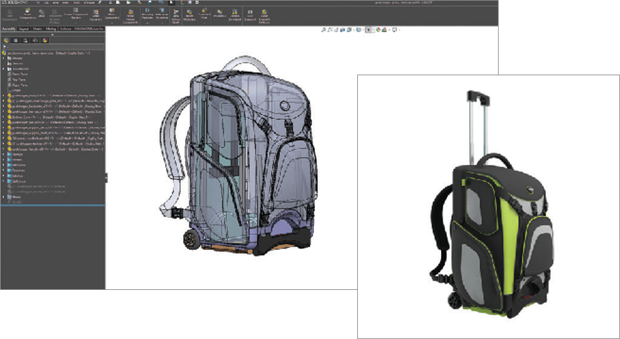
Task: Select Front Plane in the tree
Action: [18, 74]
